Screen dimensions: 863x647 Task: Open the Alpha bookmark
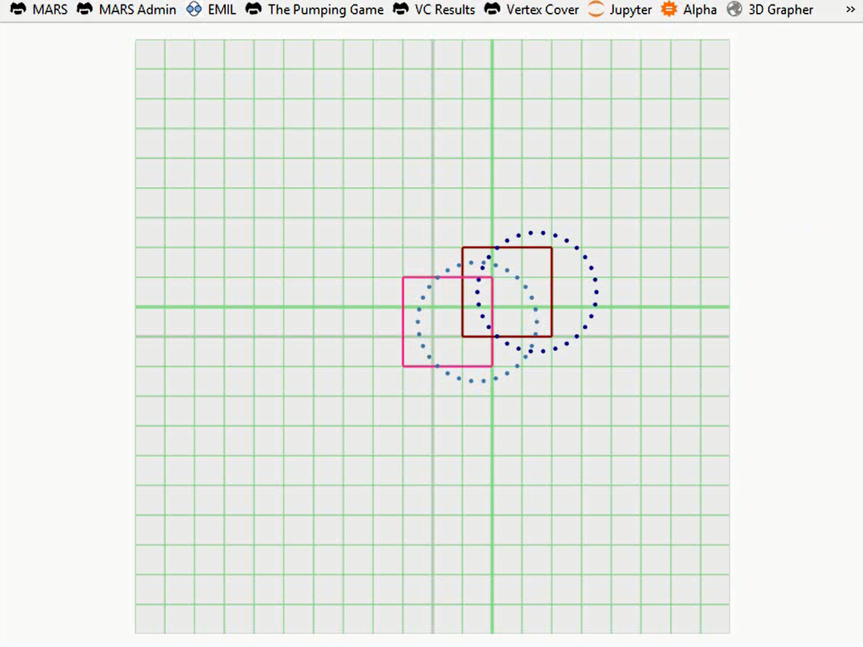tap(689, 10)
